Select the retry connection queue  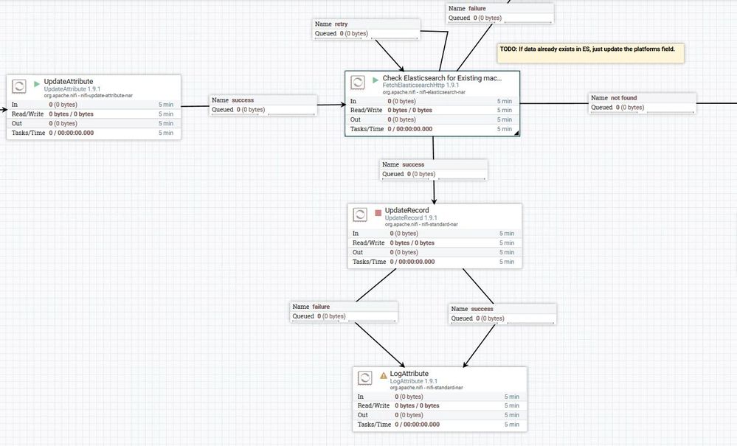tap(366, 29)
